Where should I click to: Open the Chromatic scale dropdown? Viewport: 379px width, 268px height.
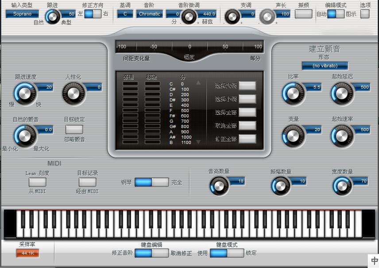tap(149, 14)
